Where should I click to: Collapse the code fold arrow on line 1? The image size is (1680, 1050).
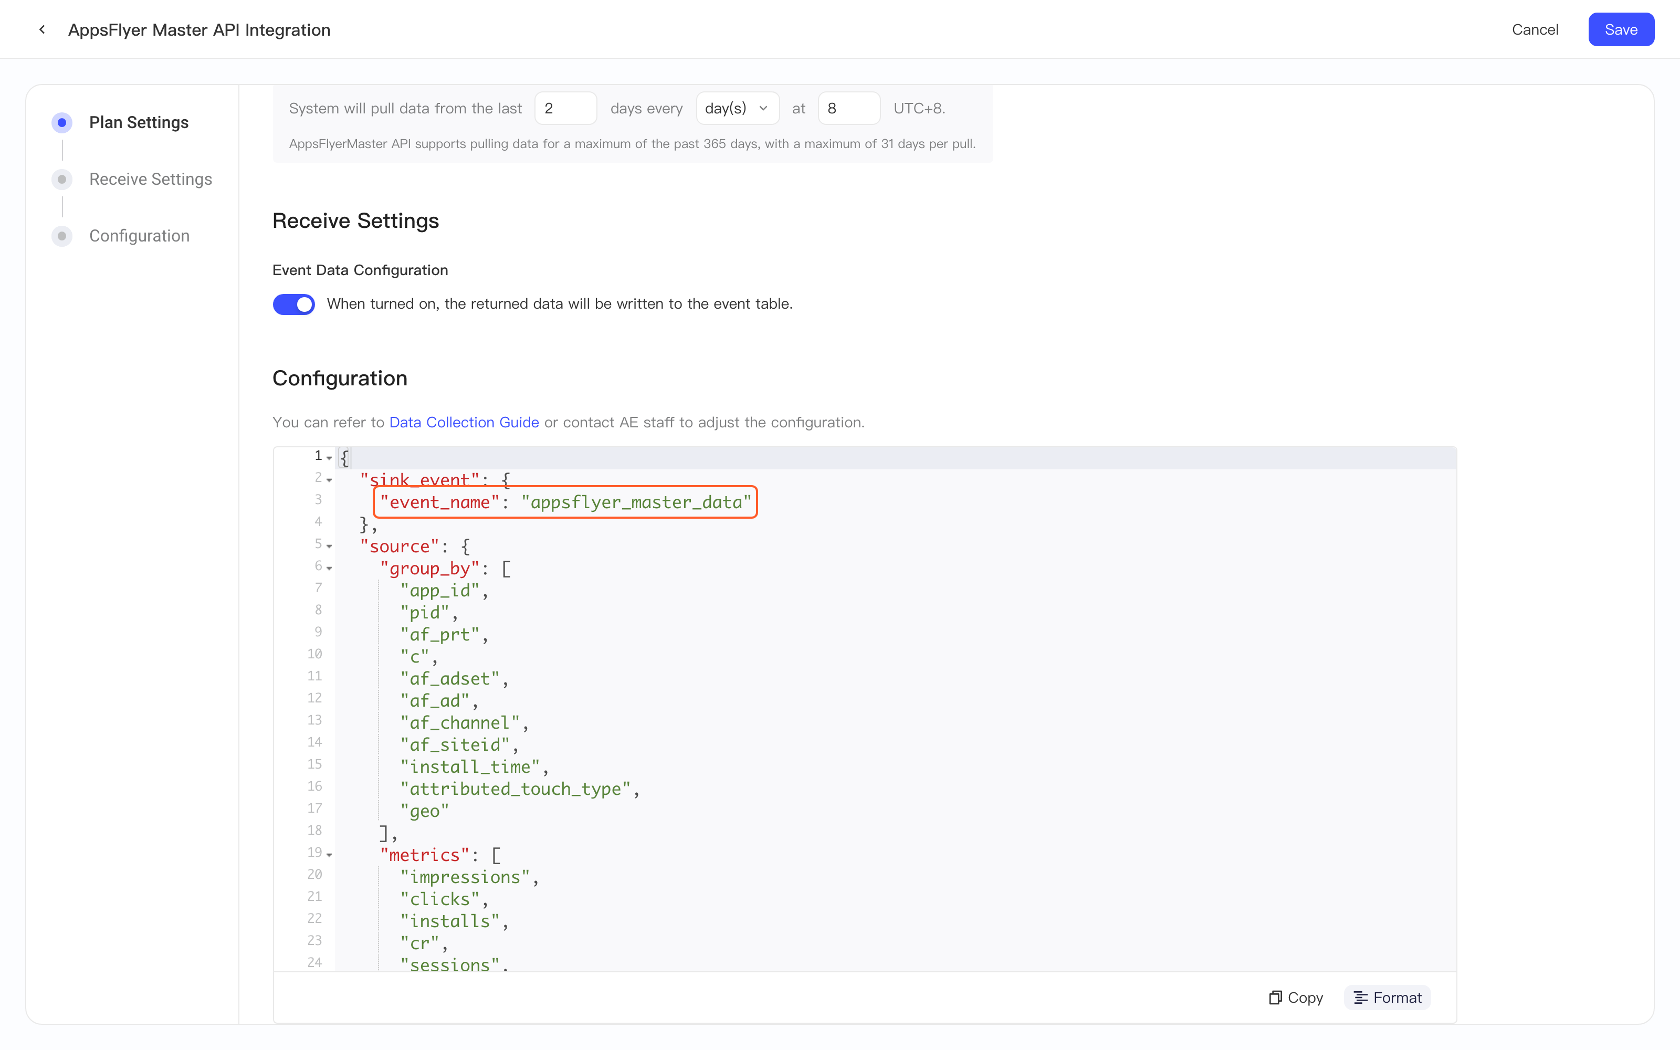pos(329,458)
